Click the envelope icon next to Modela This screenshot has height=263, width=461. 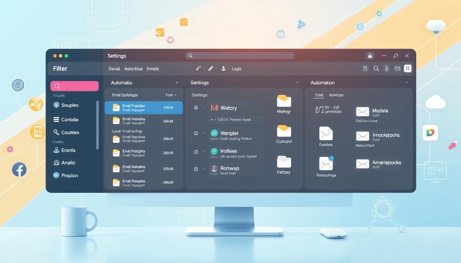pos(363,112)
